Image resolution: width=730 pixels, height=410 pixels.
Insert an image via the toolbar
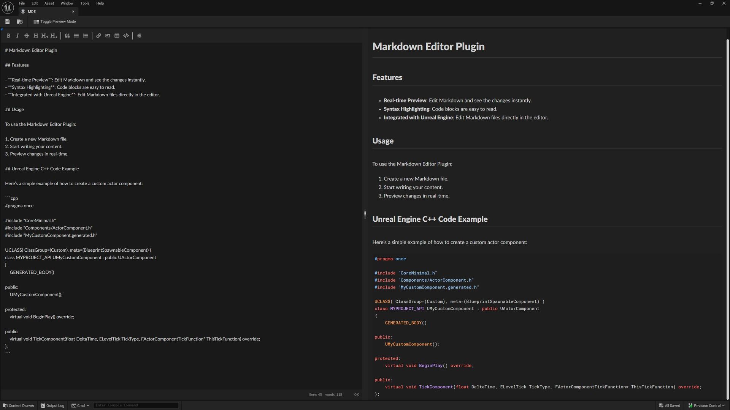point(108,36)
